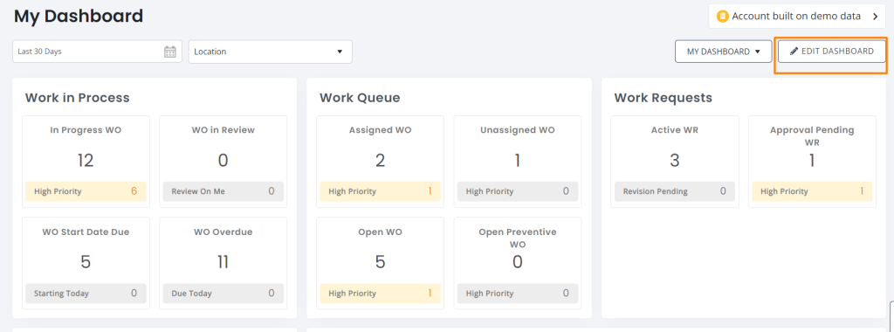Viewport: 894px width, 332px height.
Task: Select Revision Pending under Active WR
Action: coord(675,191)
